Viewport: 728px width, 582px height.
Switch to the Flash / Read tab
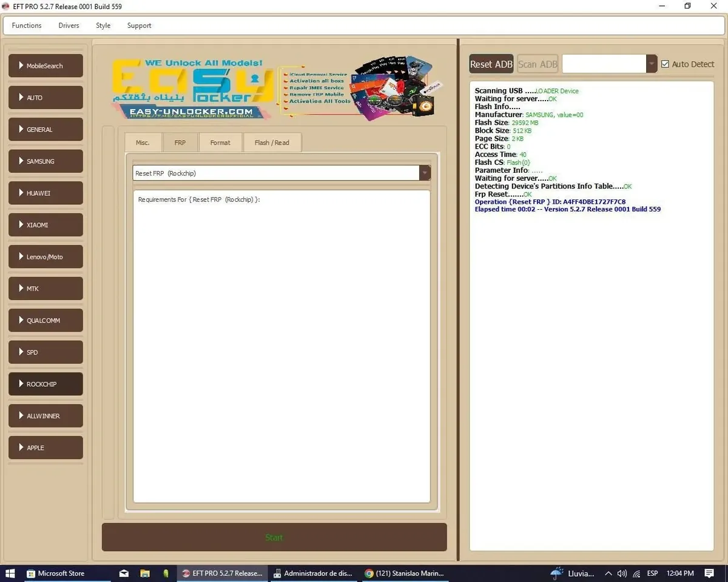coord(272,142)
